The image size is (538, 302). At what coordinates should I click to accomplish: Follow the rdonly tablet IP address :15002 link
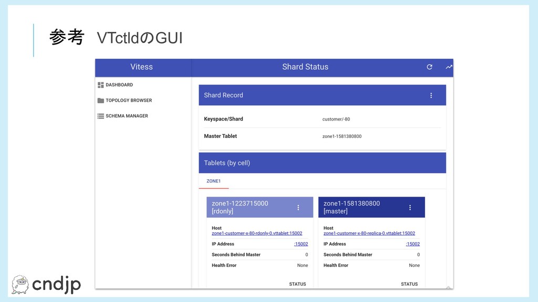301,244
